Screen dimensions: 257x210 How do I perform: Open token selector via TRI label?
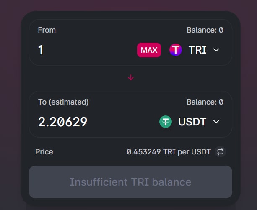[197, 50]
